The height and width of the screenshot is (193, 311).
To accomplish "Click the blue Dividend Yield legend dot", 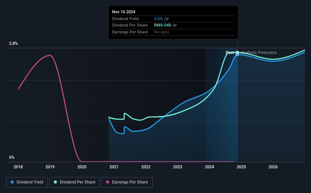I will pos(12,182).
